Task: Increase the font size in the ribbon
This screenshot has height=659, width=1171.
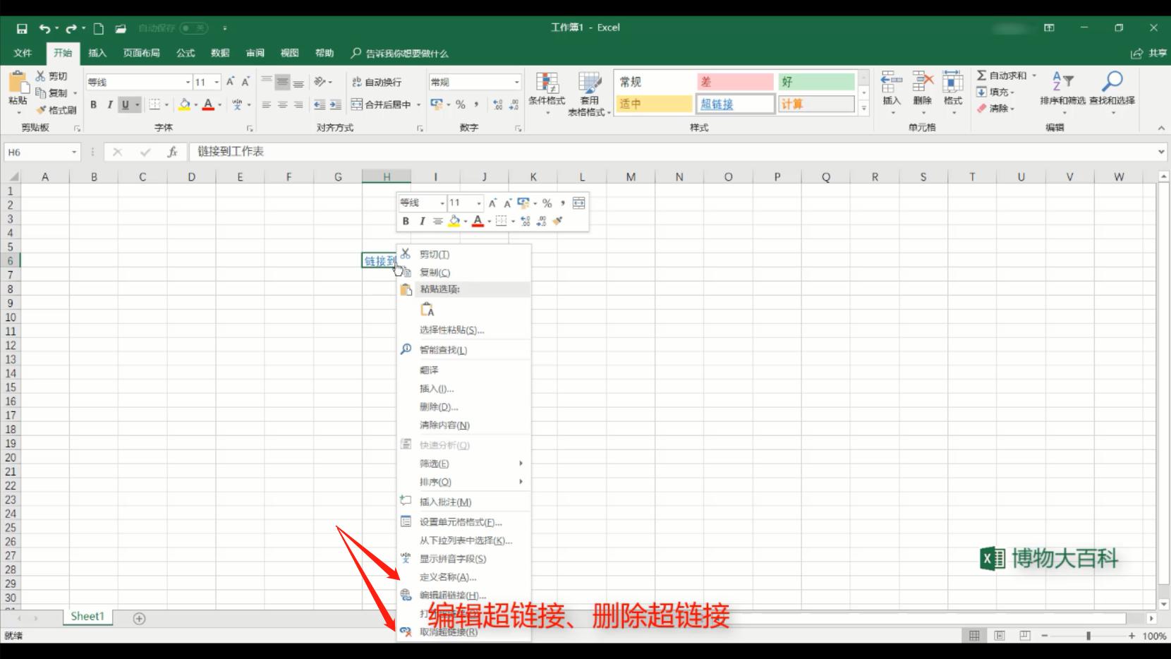Action: (x=230, y=82)
